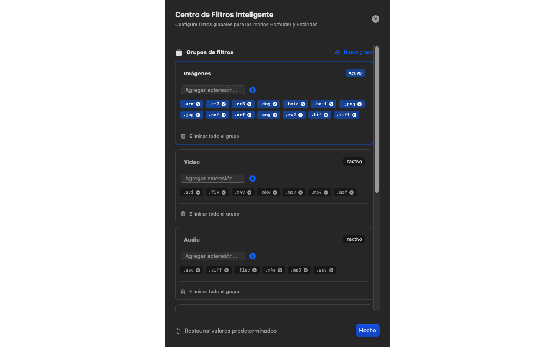Toggle the Inactivo badge for Vídeo
Viewport: 555px width, 347px height.
tap(354, 162)
